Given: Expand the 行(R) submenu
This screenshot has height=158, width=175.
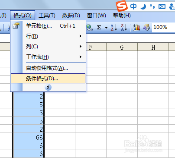Looking at the screenshot, I should [x=48, y=36].
